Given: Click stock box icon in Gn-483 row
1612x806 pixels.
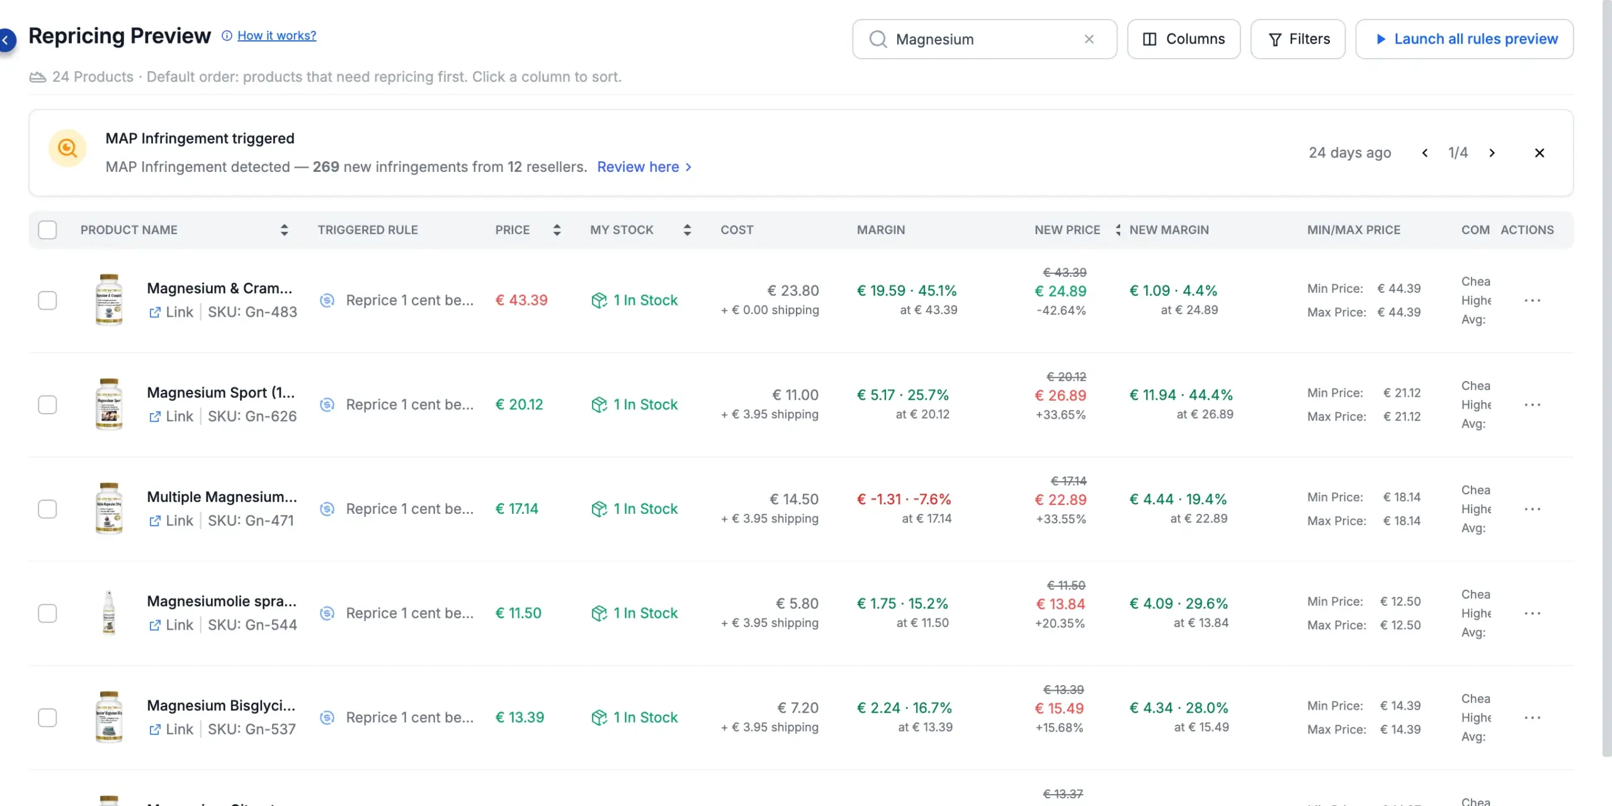Looking at the screenshot, I should [x=599, y=300].
